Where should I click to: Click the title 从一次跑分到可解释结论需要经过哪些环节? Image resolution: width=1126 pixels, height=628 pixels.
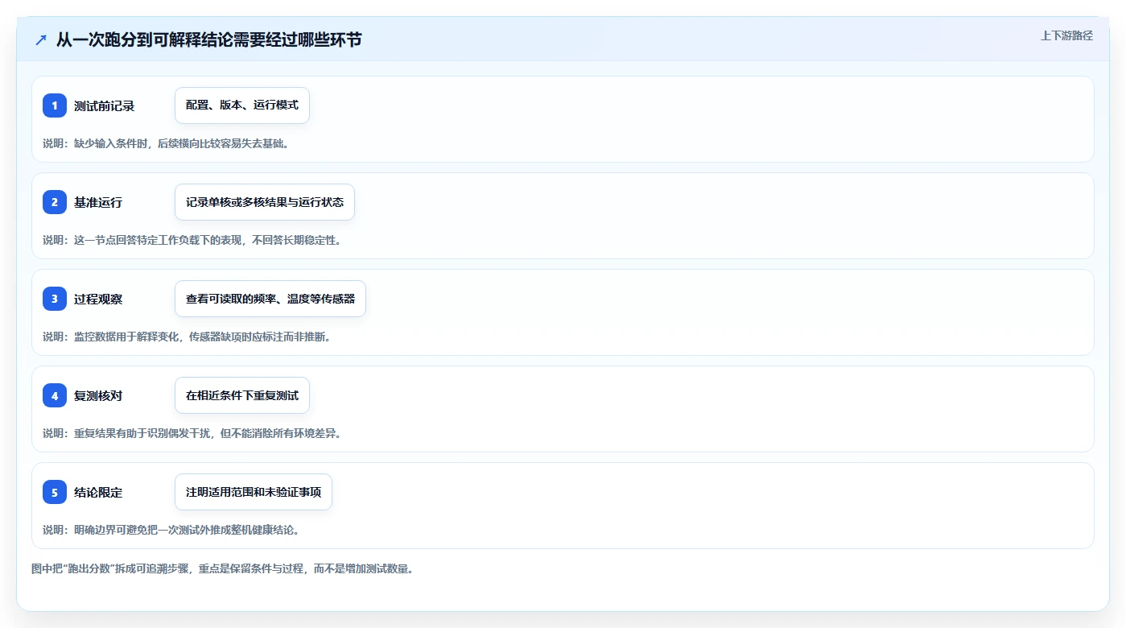point(208,39)
